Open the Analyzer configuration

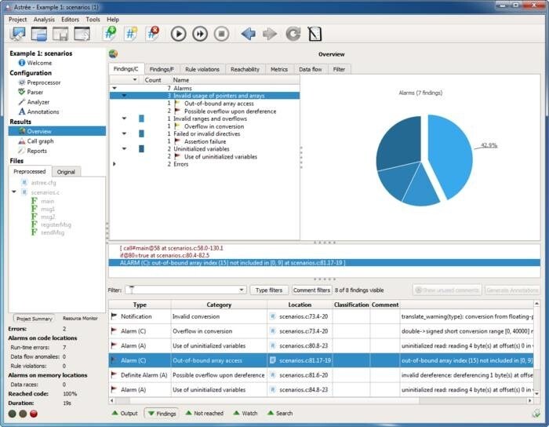click(x=38, y=102)
